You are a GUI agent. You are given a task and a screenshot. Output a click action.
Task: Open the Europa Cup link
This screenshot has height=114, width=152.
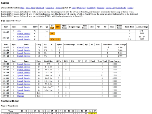[x=110, y=8]
